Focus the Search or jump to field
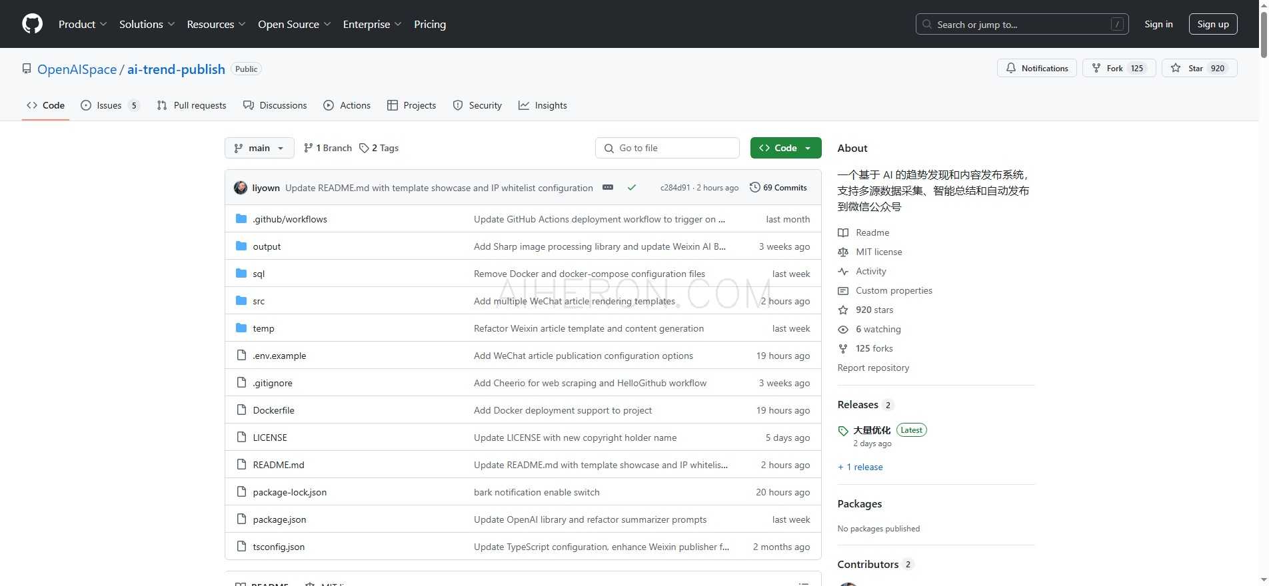This screenshot has width=1269, height=586. (1022, 24)
